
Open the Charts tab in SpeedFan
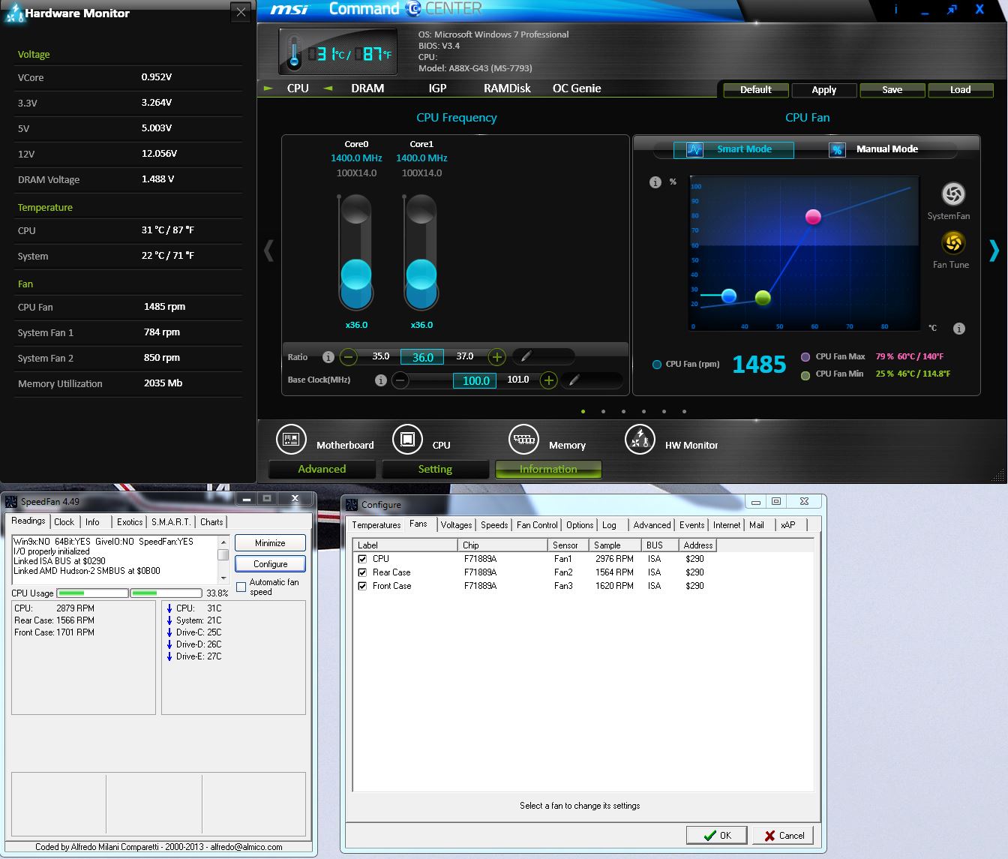[211, 522]
